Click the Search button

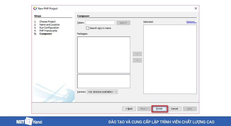pos(123,23)
